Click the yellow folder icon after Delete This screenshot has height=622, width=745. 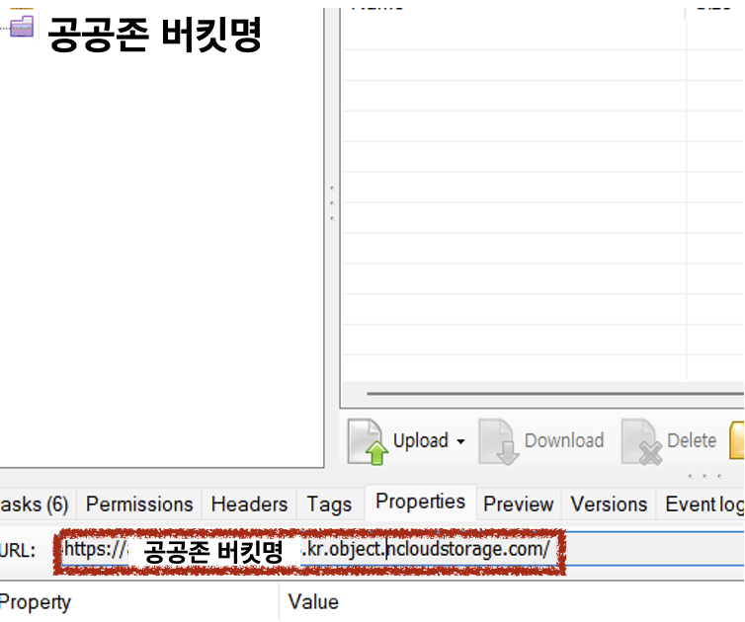tap(737, 440)
